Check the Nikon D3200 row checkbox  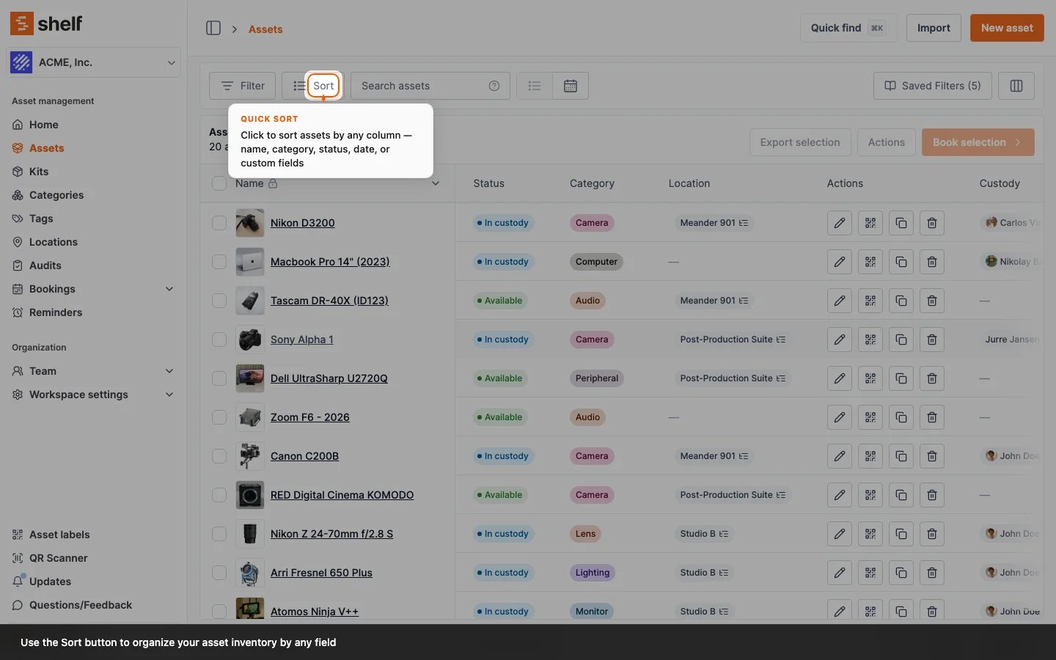point(219,223)
